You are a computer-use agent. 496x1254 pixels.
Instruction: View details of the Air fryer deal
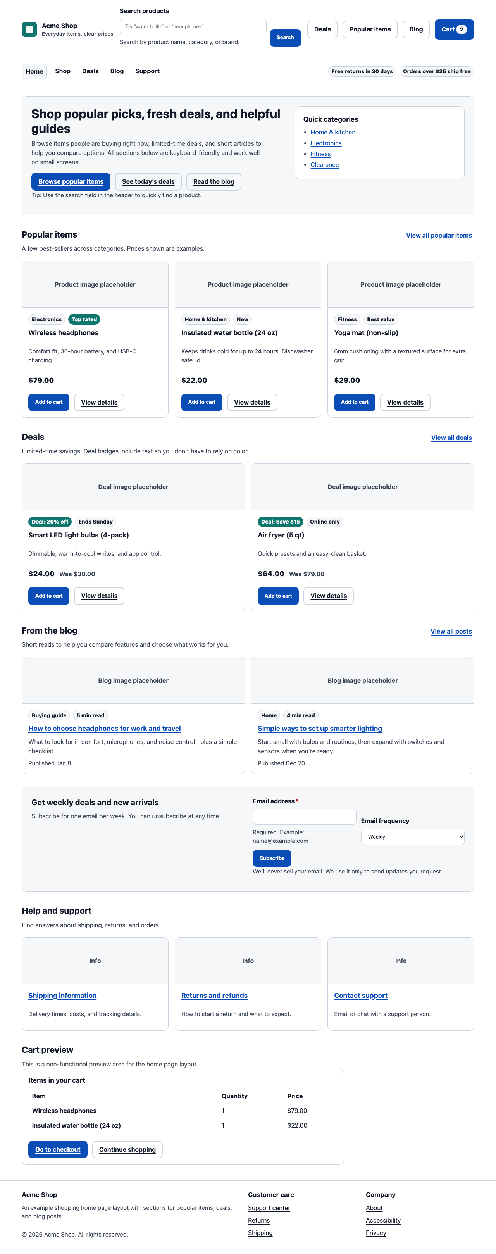[328, 595]
